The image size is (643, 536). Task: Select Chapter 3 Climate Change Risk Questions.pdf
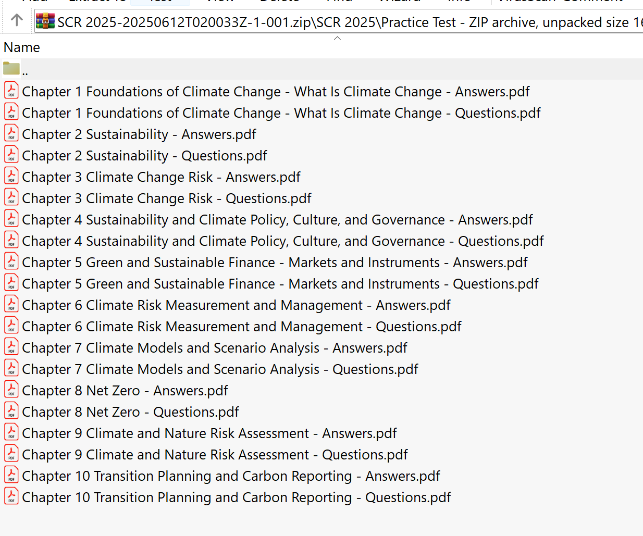click(167, 198)
